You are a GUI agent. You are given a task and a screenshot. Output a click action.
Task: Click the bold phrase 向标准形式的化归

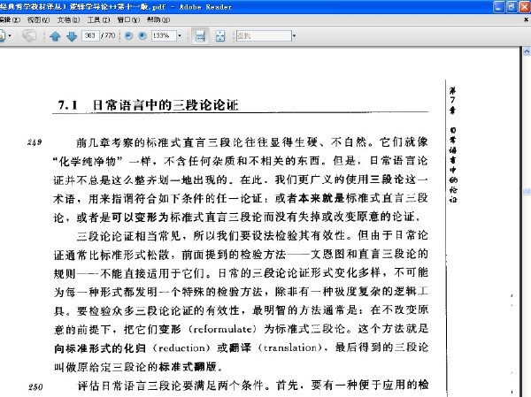pos(100,347)
